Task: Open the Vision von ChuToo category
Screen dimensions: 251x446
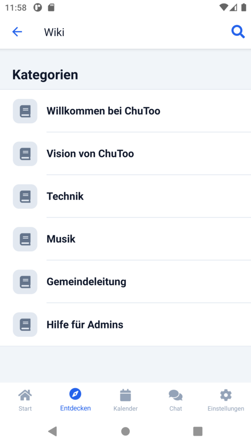Action: (125, 154)
